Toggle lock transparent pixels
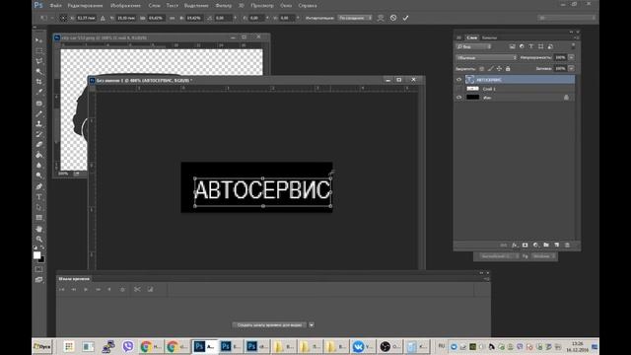Screen dimensions: 631x355 coord(482,69)
